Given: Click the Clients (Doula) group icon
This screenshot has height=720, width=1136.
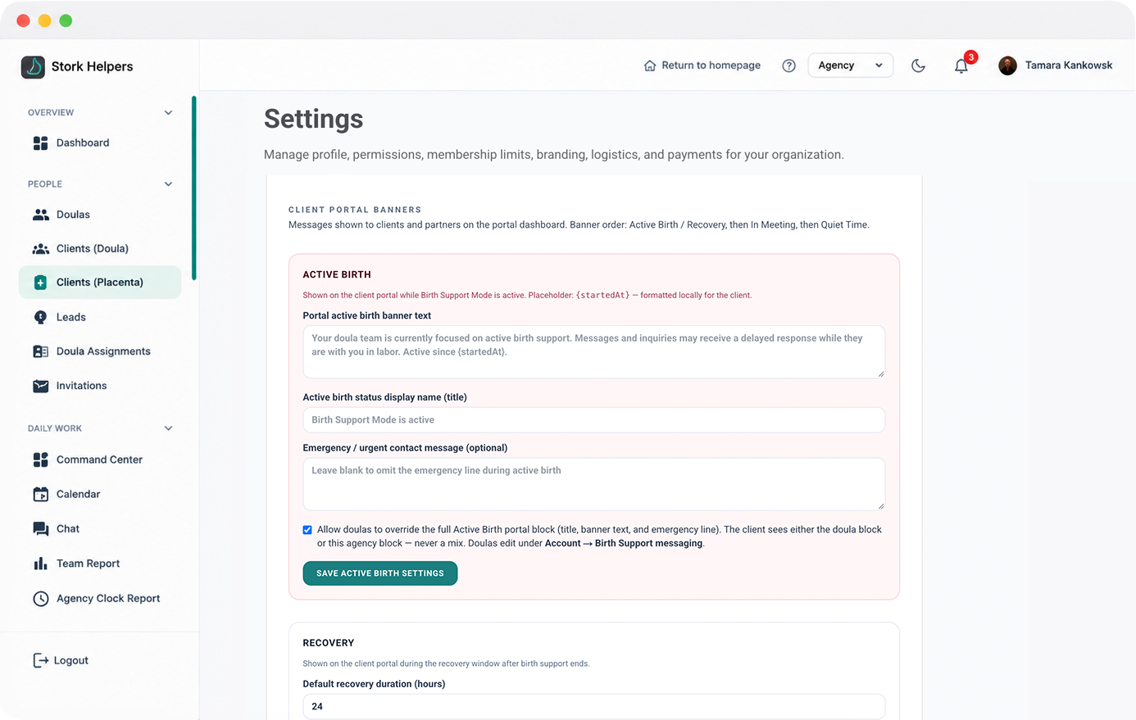Looking at the screenshot, I should click(40, 248).
